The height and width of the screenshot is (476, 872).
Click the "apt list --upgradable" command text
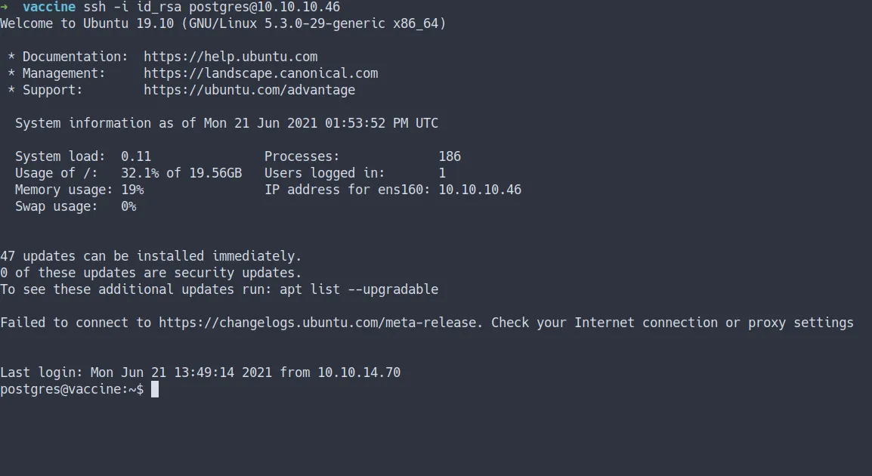[359, 289]
